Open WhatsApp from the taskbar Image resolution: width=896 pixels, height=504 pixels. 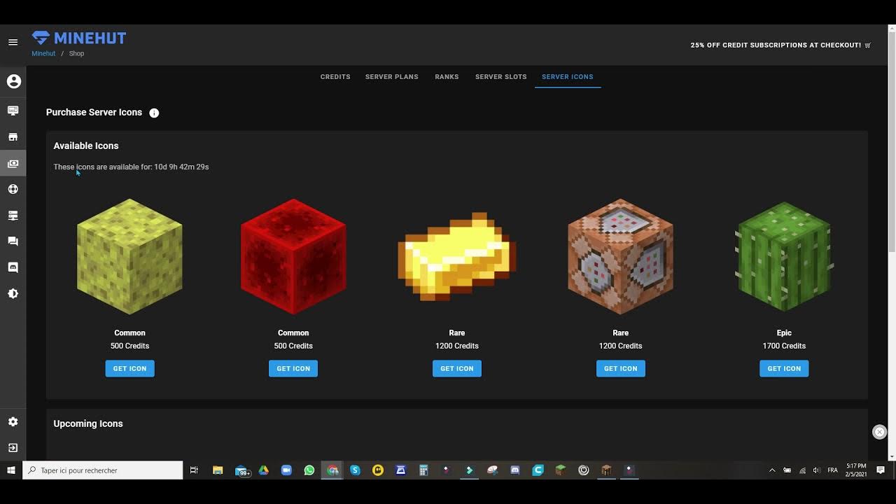coord(309,470)
